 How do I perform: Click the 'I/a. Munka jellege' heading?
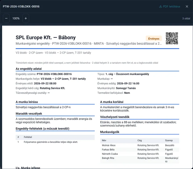[28, 168]
